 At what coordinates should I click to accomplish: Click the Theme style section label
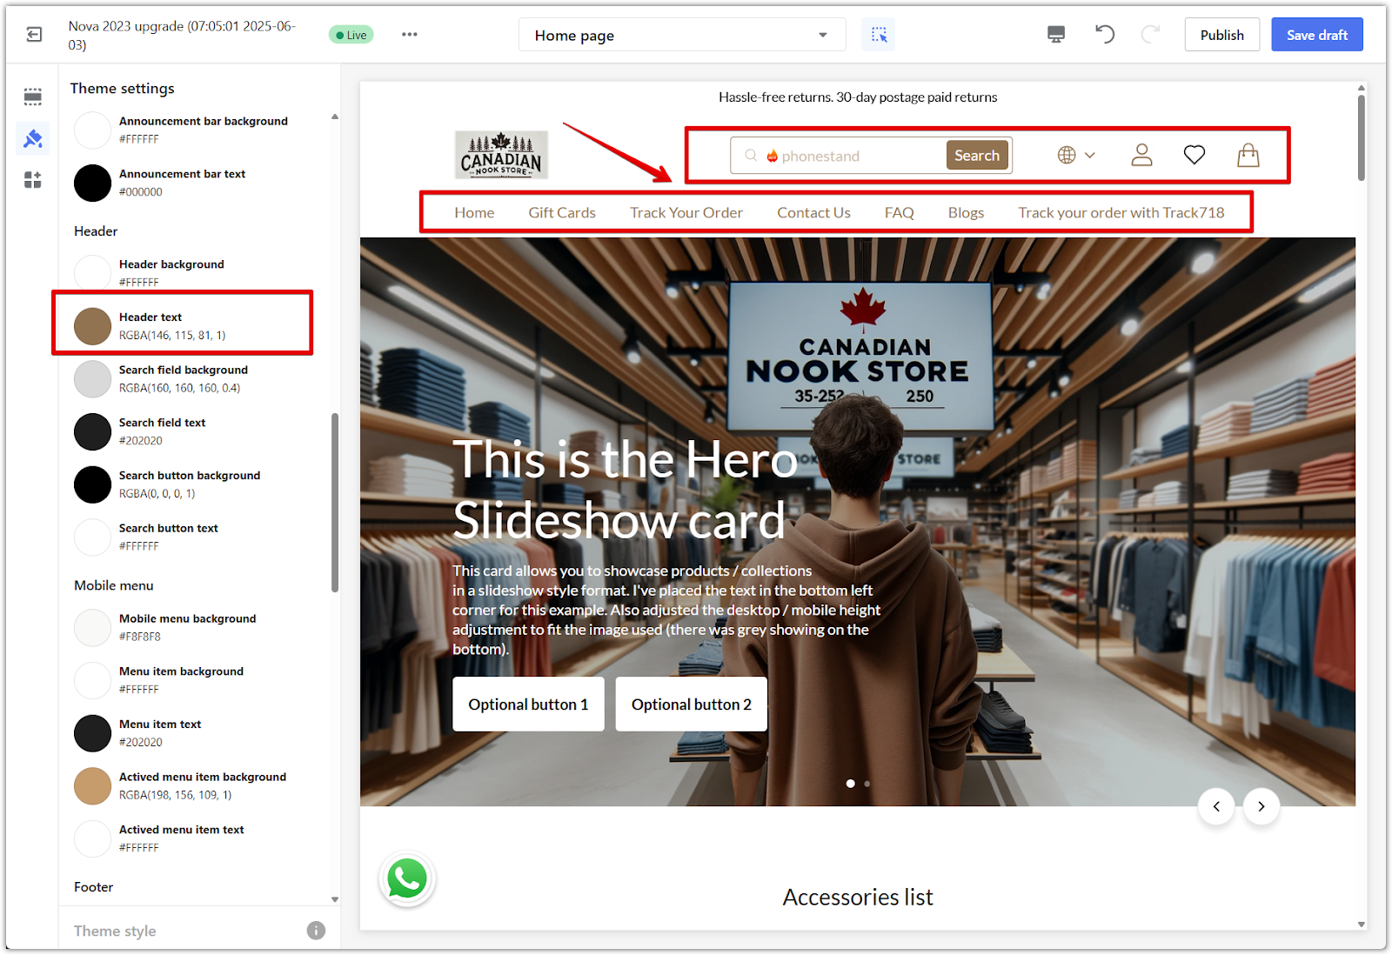coord(115,931)
